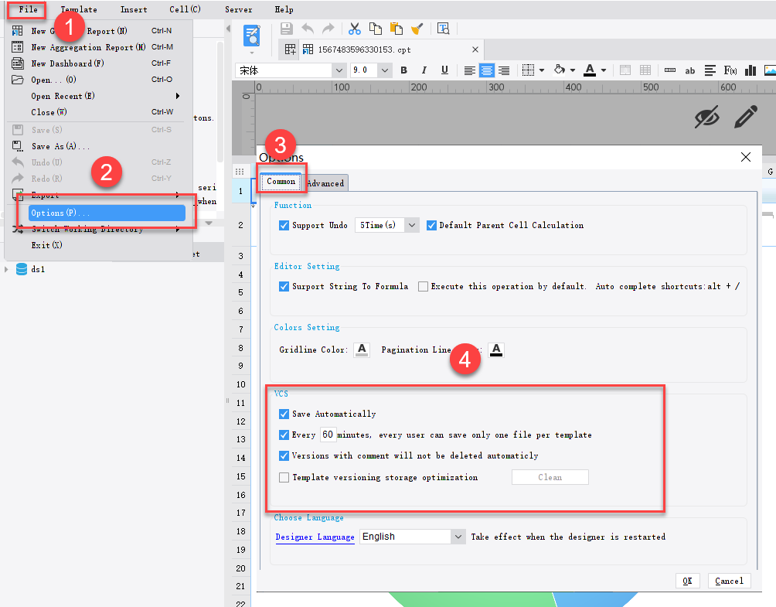This screenshot has height=607, width=776.
Task: Expand font color dropdown arrow
Action: 604,70
